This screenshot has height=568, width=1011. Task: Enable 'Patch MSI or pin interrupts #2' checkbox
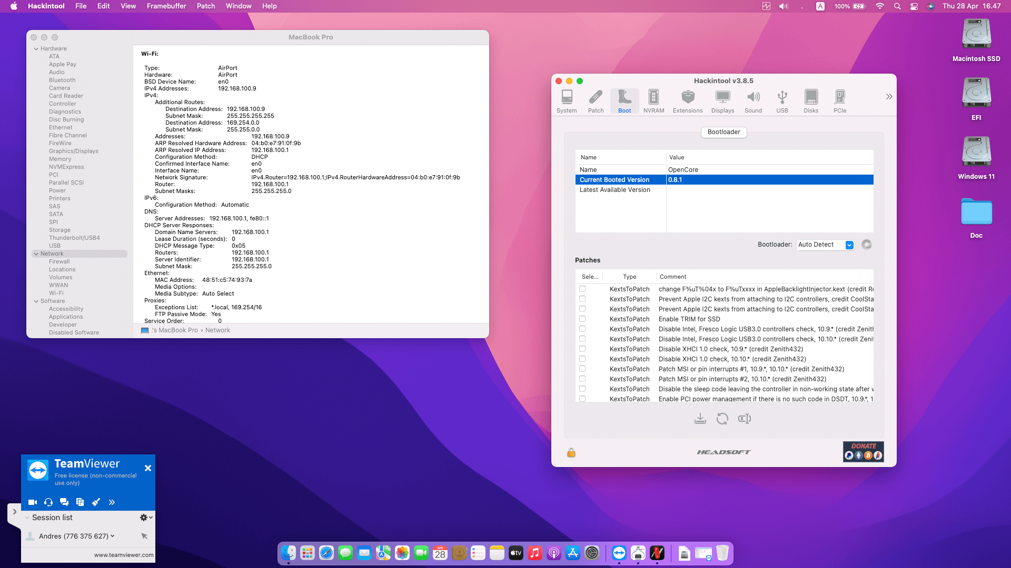[x=582, y=379]
